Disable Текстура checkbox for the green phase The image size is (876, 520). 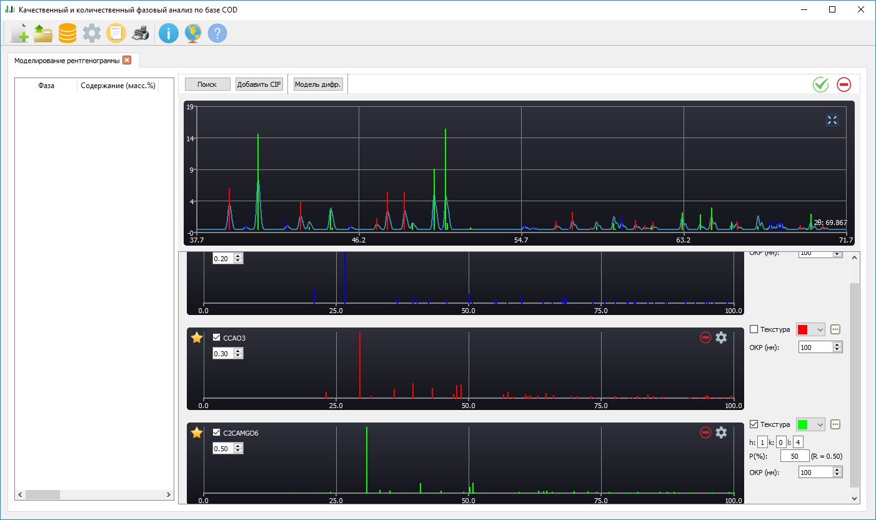tap(754, 424)
